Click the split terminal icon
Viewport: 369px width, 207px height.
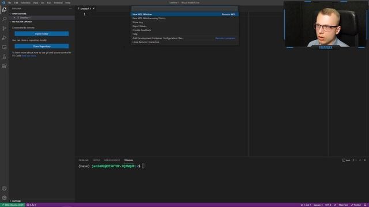pyautogui.click(x=344, y=160)
